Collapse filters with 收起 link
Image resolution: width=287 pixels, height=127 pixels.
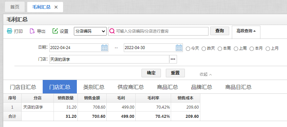pyautogui.click(x=206, y=74)
